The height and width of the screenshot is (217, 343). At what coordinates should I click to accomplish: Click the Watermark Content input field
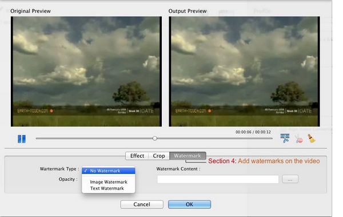pyautogui.click(x=218, y=179)
